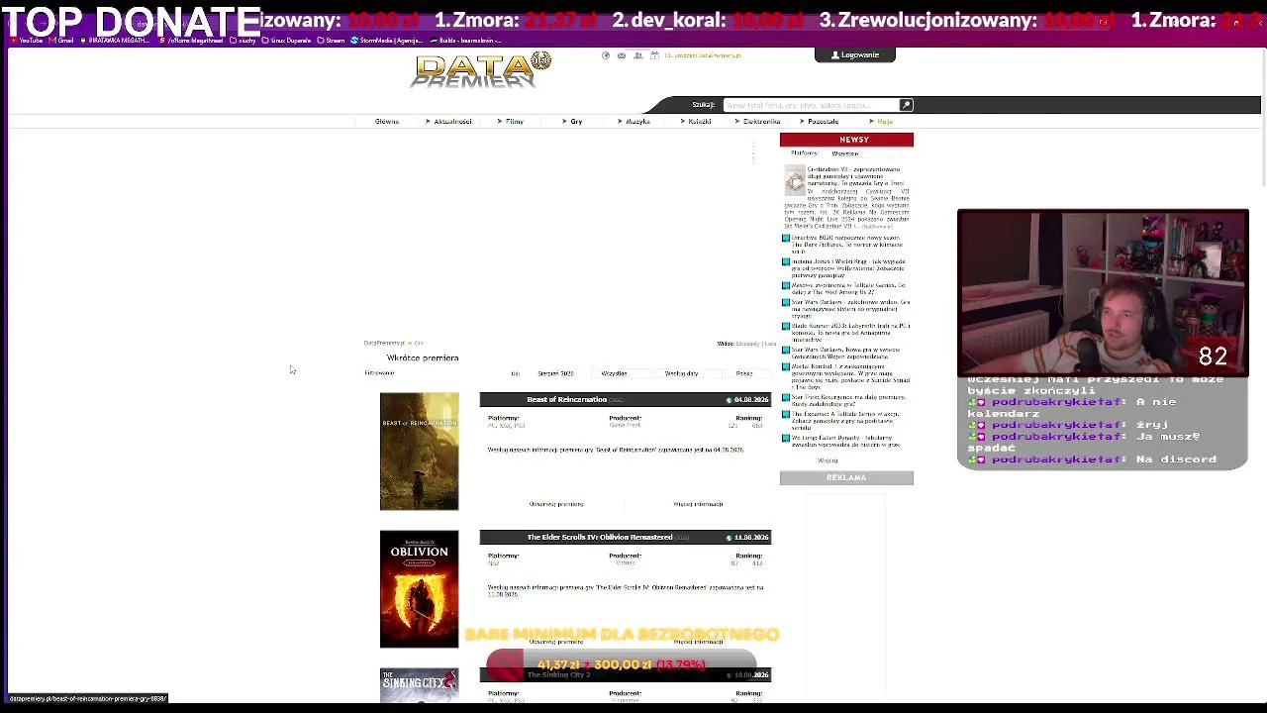Click the DATA PREMIERY site logo
The width and height of the screenshot is (1267, 713).
coord(482,70)
